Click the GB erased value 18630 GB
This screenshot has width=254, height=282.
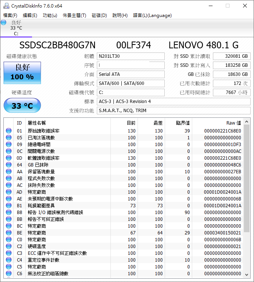click(232, 74)
